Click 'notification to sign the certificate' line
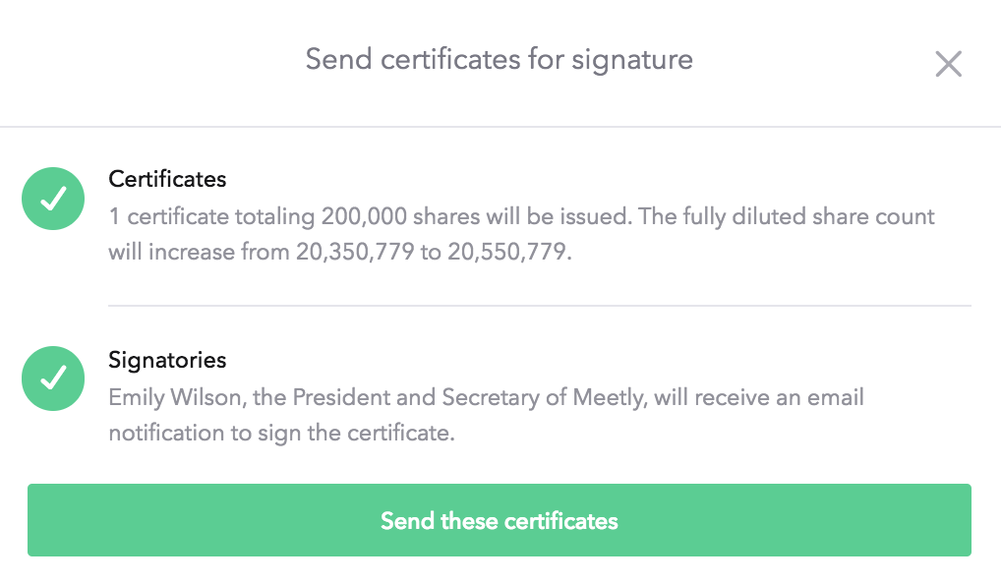 pyautogui.click(x=281, y=434)
